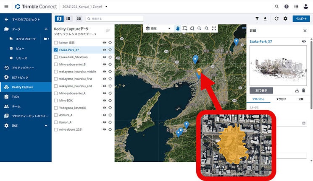Delete Esaka-Park_X7 using the trash icon

304,90
